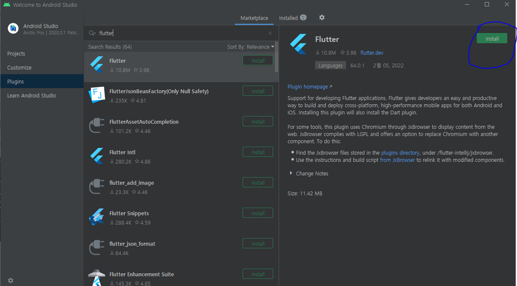Click the Flutter Intl plugin logo
Screen dimensions: 517x286
click(x=97, y=156)
